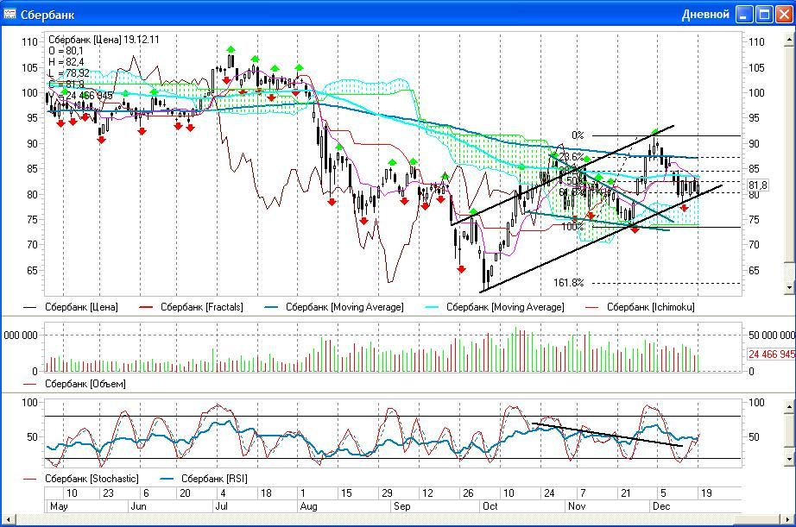Select legend entry 'Сбербанк [RSI]'
Viewport: 796px width, 527px height.
[x=204, y=479]
